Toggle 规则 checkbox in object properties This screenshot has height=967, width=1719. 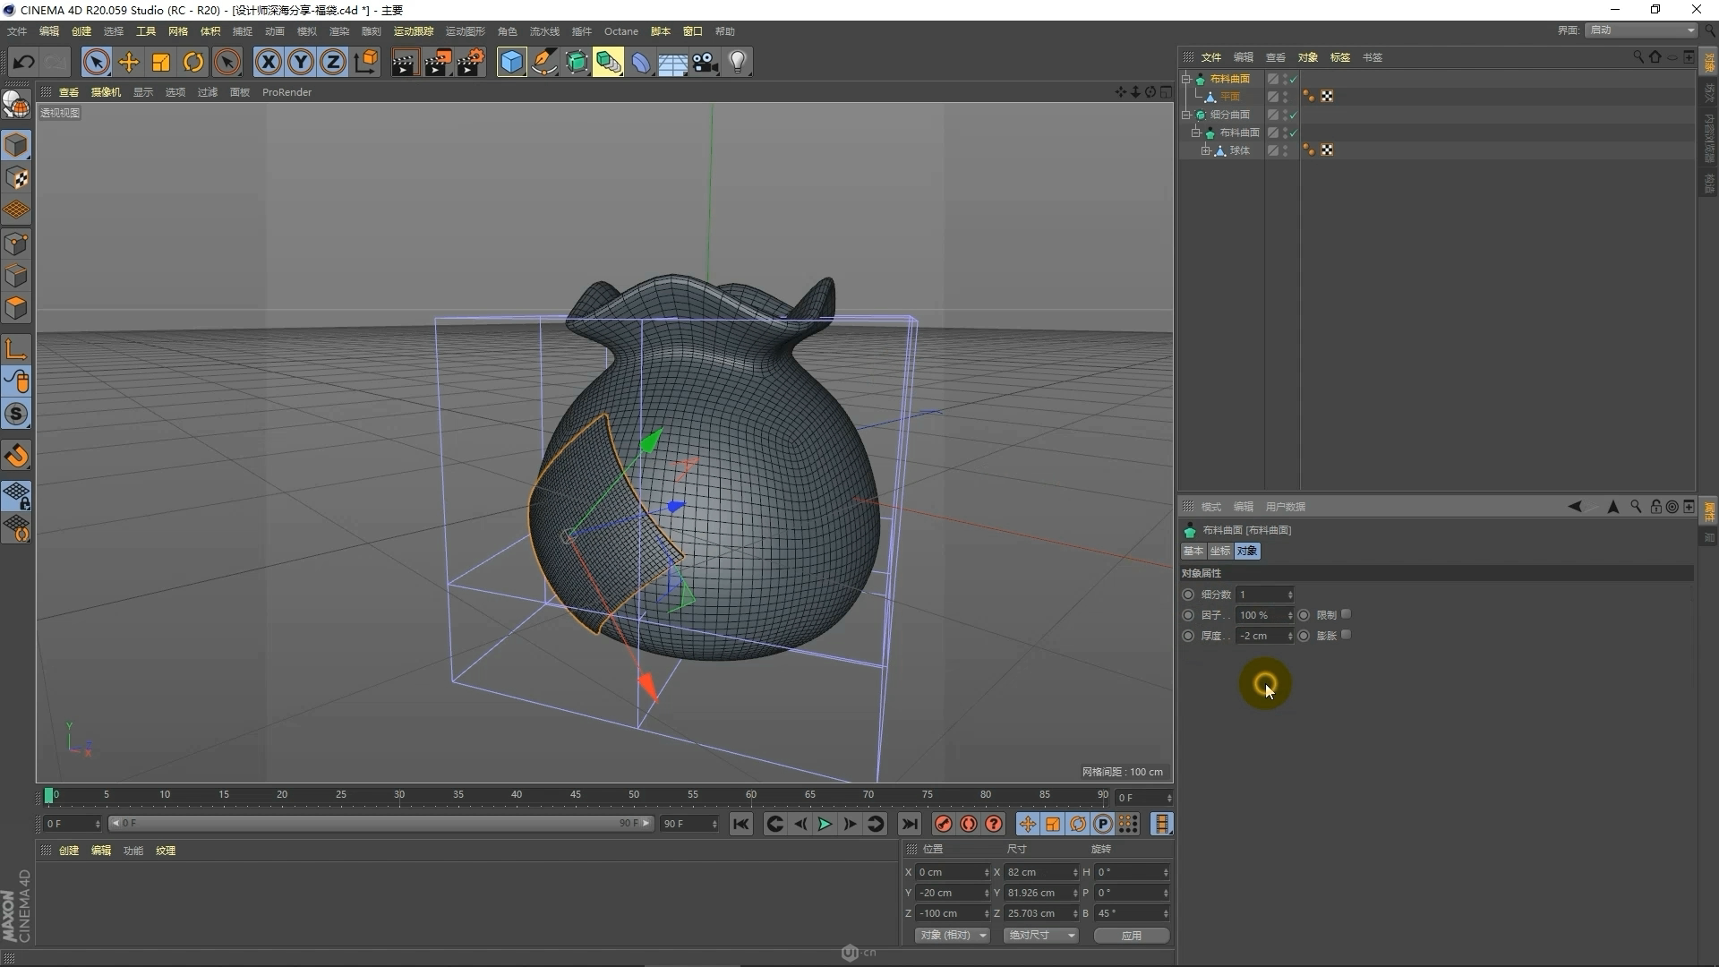[1346, 614]
